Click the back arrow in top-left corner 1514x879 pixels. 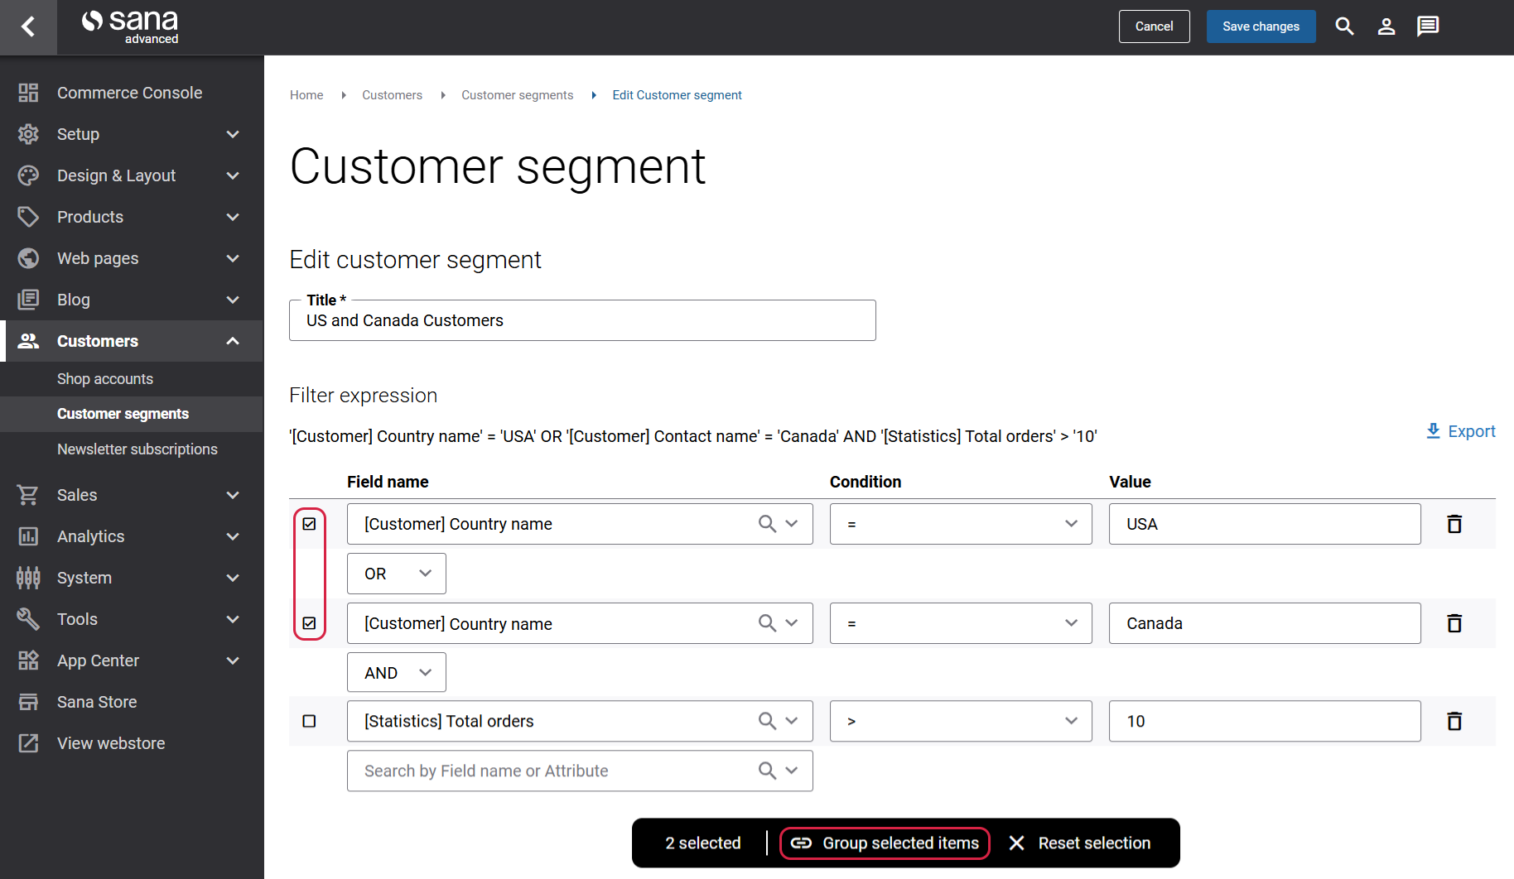click(28, 27)
